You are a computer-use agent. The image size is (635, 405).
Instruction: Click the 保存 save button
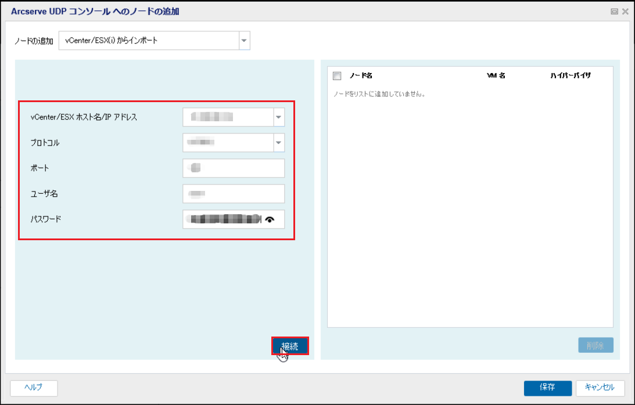pos(547,388)
